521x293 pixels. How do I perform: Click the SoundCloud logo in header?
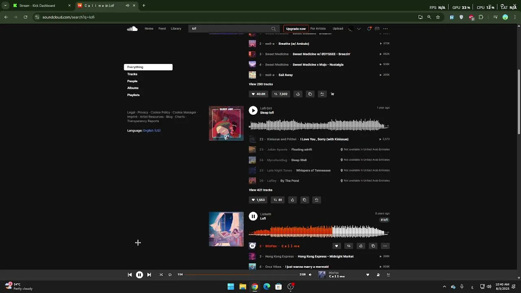point(132,28)
